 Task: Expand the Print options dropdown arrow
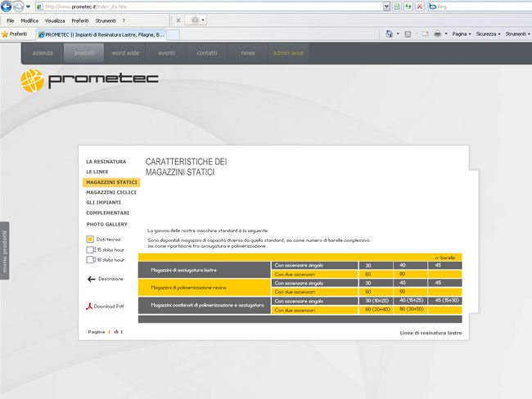coord(446,34)
